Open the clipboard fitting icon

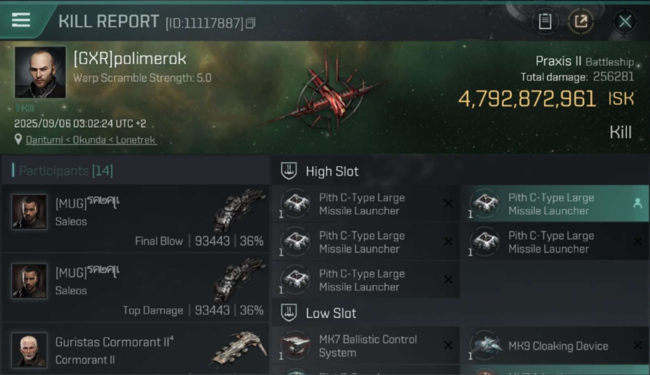(x=545, y=21)
